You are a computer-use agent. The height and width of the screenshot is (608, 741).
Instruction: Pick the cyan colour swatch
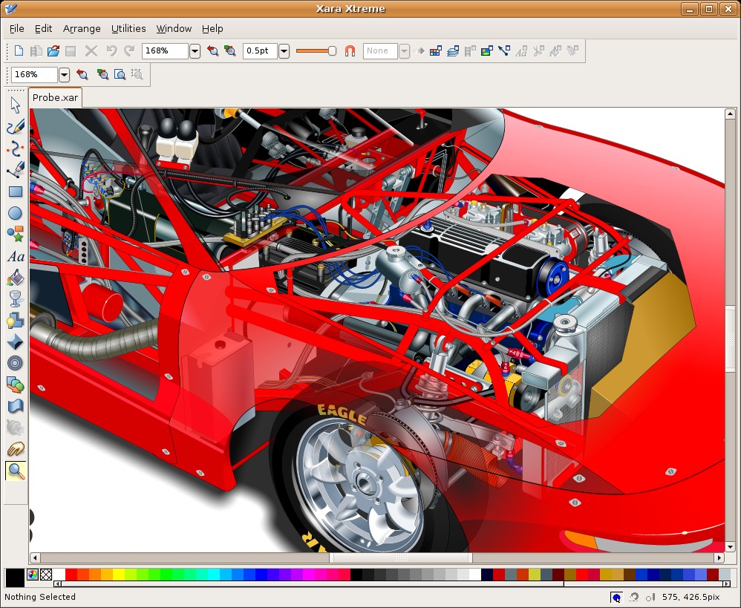213,575
